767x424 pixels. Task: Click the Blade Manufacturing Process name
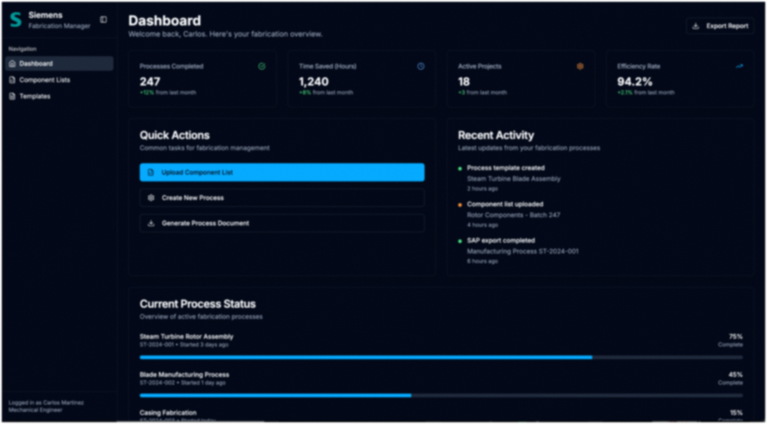click(x=184, y=375)
